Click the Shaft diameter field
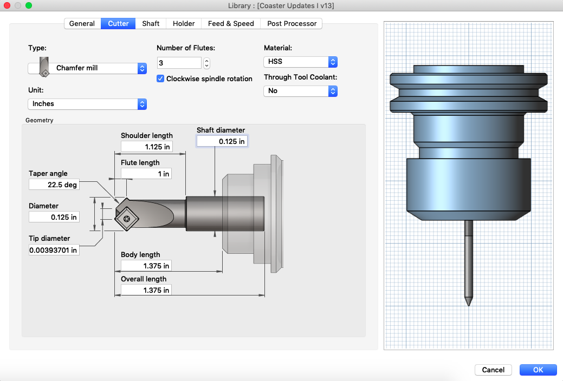Image resolution: width=563 pixels, height=381 pixels. [222, 141]
